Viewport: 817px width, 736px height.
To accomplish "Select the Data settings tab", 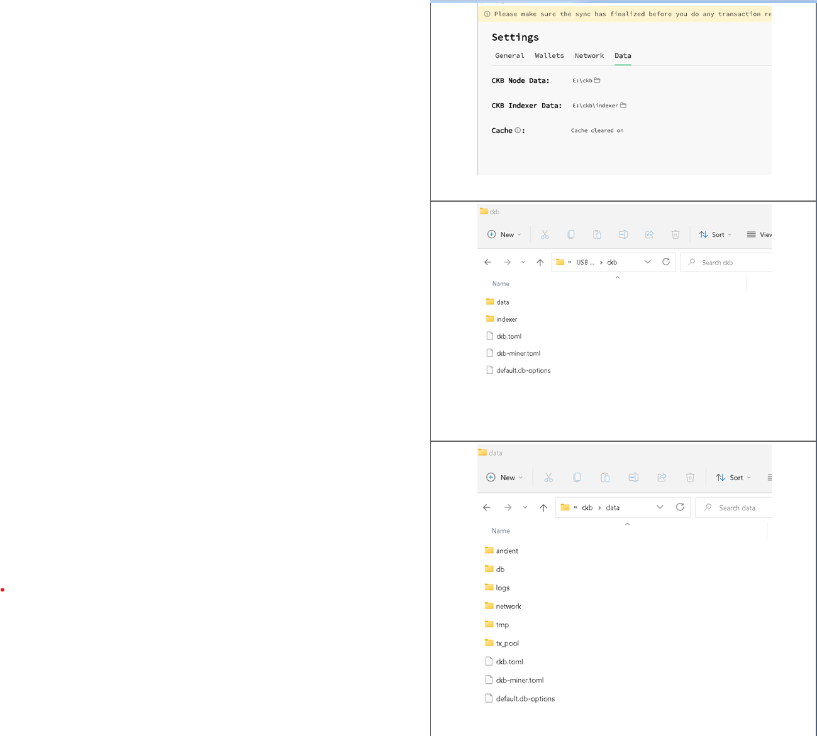I will [x=623, y=56].
